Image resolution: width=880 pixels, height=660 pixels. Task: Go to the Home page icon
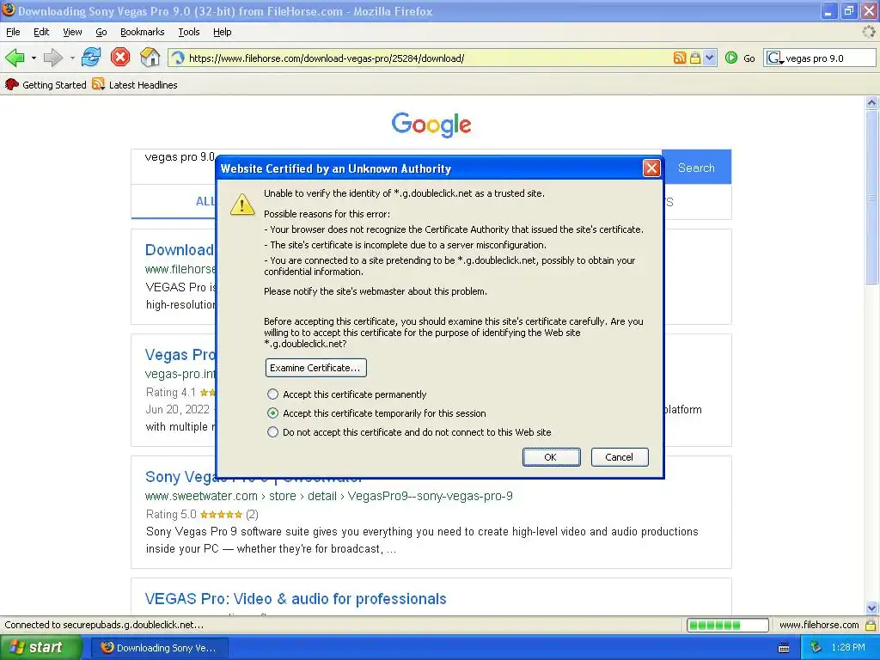[x=150, y=58]
